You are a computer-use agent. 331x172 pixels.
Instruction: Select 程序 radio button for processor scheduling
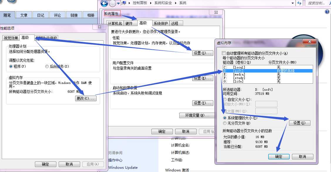point(11,66)
